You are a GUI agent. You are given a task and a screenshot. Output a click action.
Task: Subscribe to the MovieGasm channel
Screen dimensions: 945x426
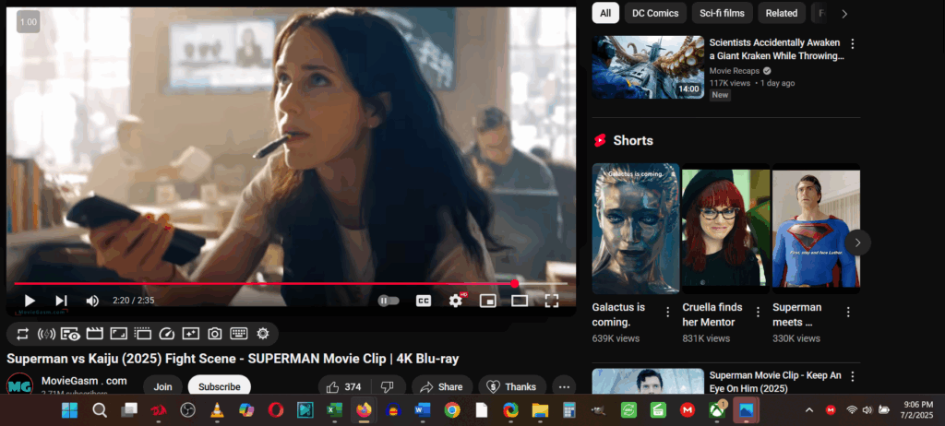pos(220,387)
